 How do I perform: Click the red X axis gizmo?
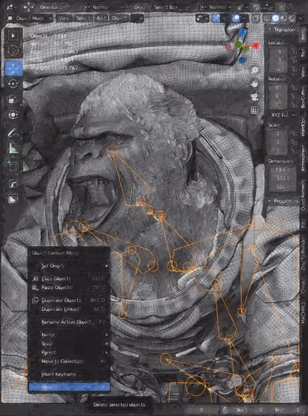click(256, 46)
